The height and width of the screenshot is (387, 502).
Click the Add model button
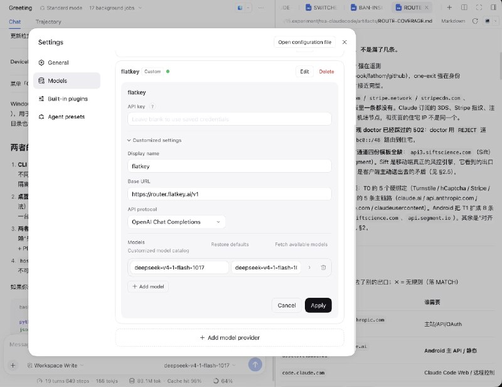point(148,286)
